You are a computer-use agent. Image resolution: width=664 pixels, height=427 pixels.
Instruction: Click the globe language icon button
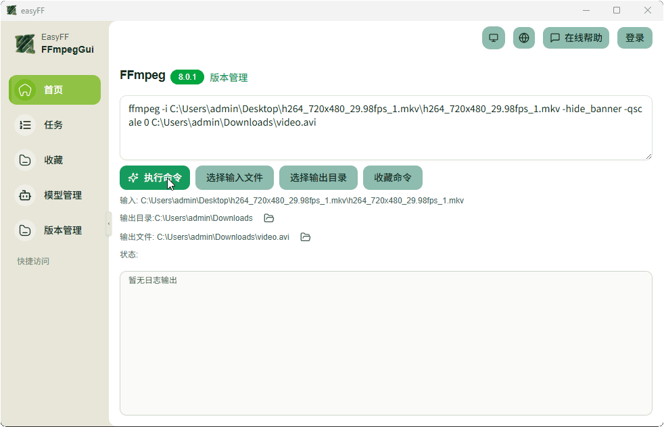click(x=524, y=38)
